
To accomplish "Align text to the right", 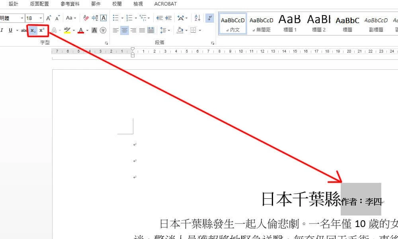I will coord(133,31).
